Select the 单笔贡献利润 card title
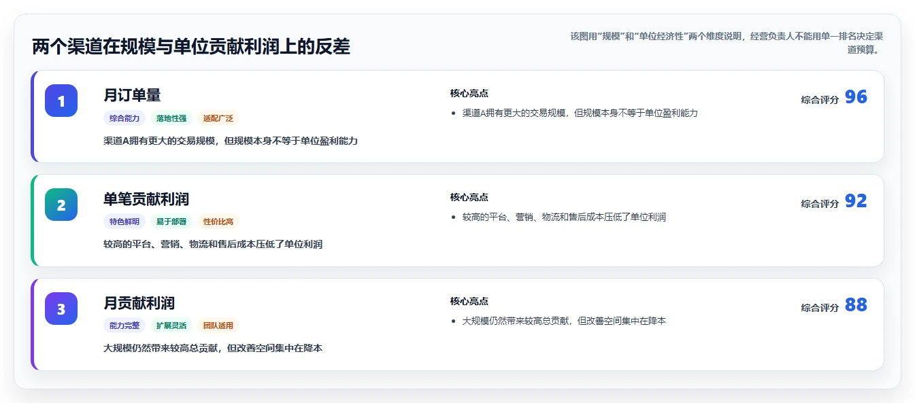The height and width of the screenshot is (403, 915). pyautogui.click(x=146, y=199)
